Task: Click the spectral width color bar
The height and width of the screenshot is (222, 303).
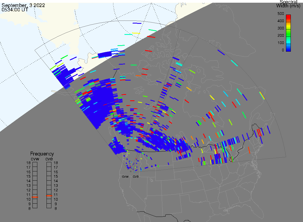Action: pos(288,33)
